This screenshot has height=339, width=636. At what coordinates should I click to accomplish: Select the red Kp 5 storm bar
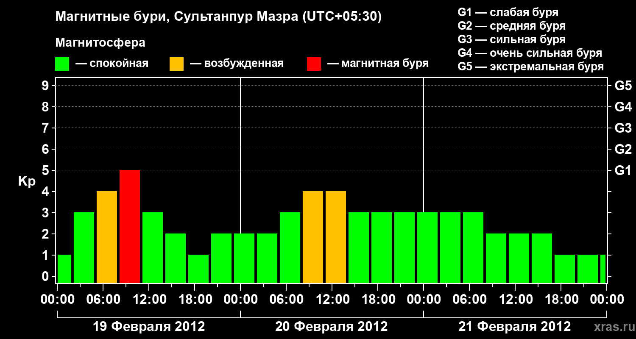point(130,226)
